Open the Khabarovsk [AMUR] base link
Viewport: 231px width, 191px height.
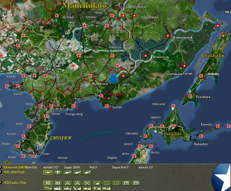(16, 167)
